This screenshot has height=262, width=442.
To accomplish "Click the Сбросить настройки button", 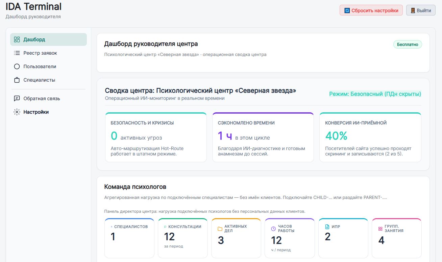I will (371, 10).
